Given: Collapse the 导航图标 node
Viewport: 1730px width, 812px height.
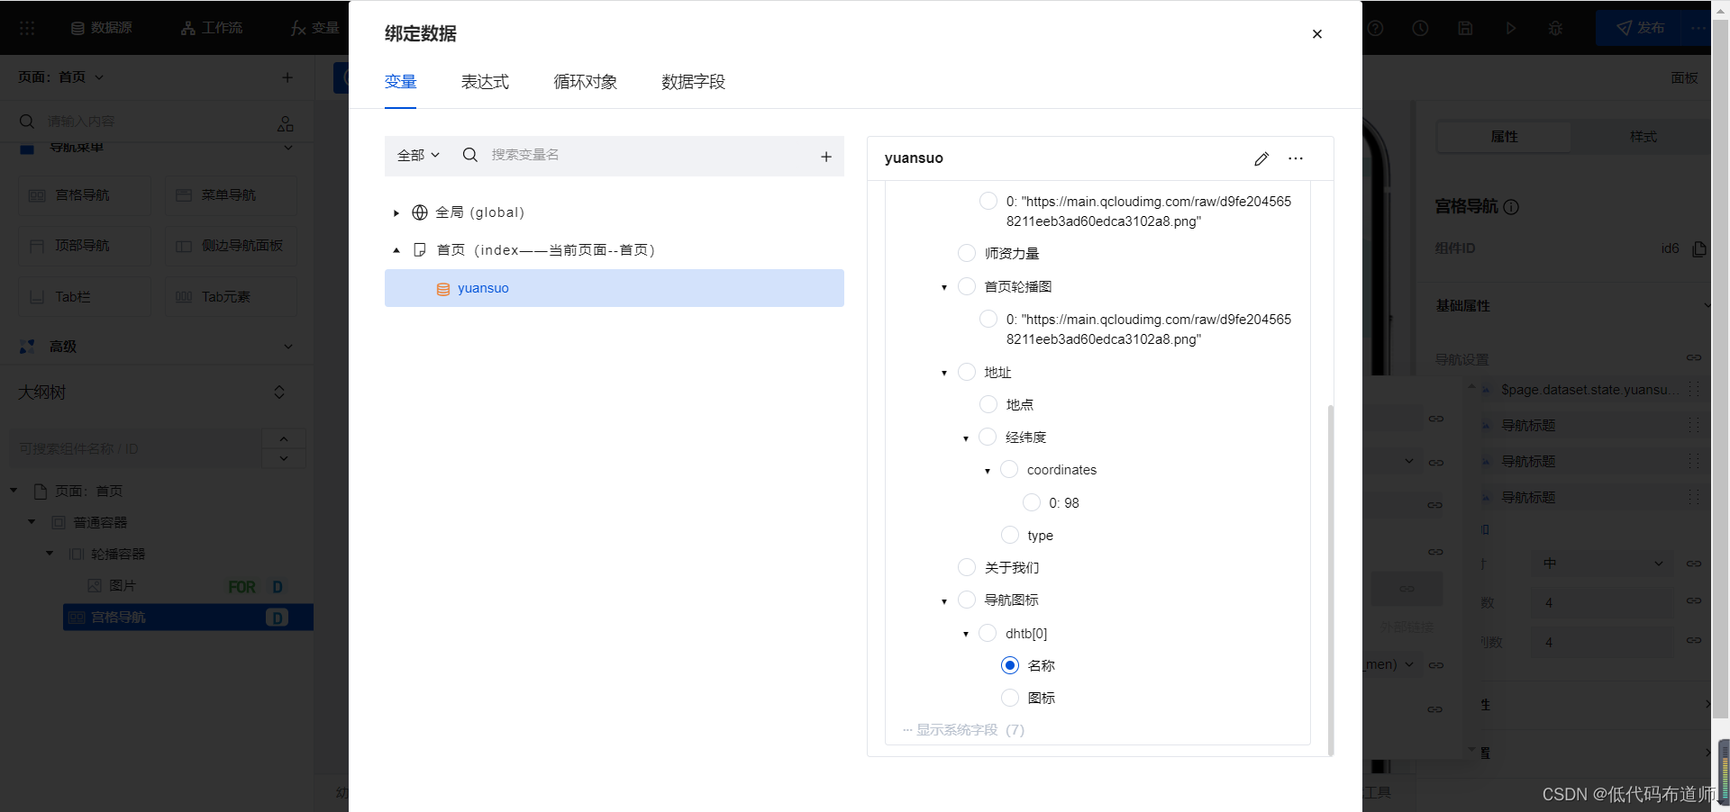Looking at the screenshot, I should (943, 601).
